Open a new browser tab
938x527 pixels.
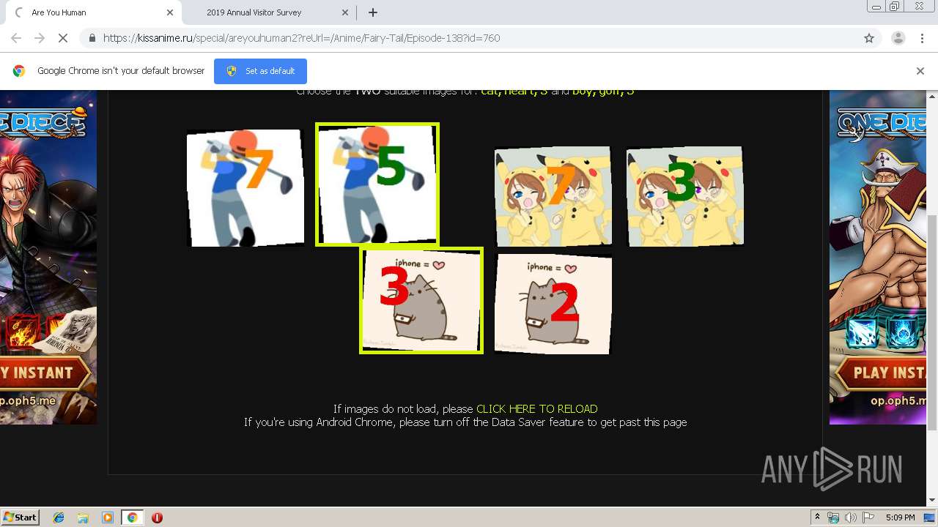coord(373,12)
